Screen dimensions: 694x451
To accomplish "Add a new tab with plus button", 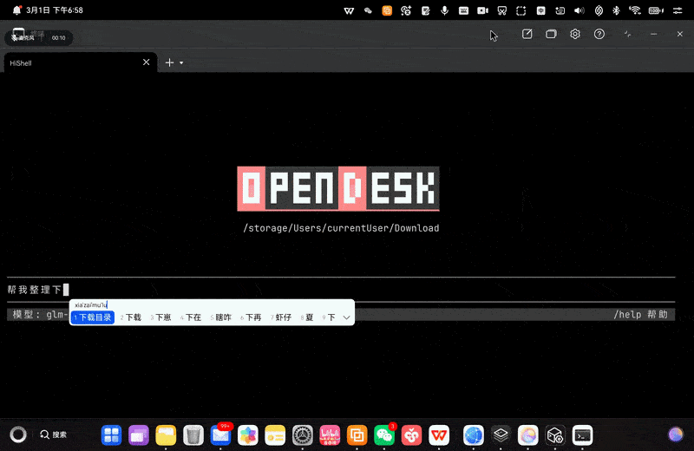I will pos(169,62).
